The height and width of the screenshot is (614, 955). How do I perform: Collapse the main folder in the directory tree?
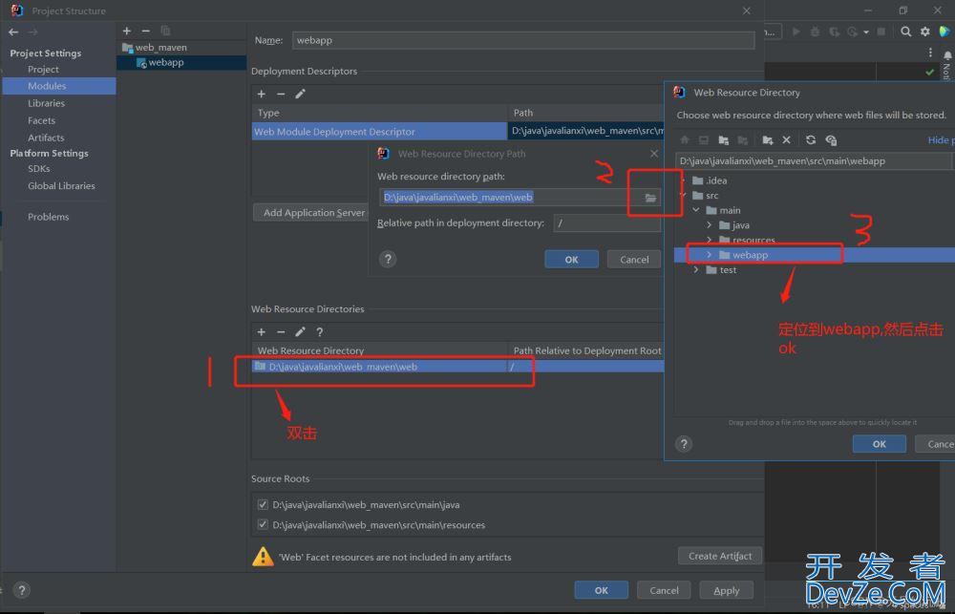coord(695,210)
